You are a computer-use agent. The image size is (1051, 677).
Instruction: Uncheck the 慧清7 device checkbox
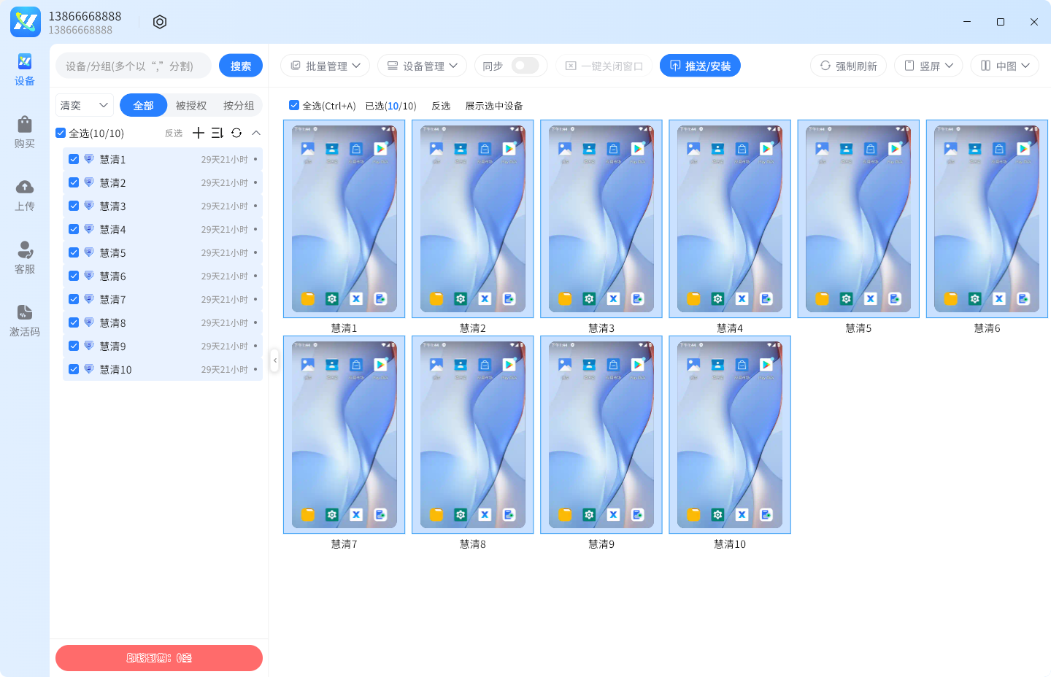click(74, 299)
